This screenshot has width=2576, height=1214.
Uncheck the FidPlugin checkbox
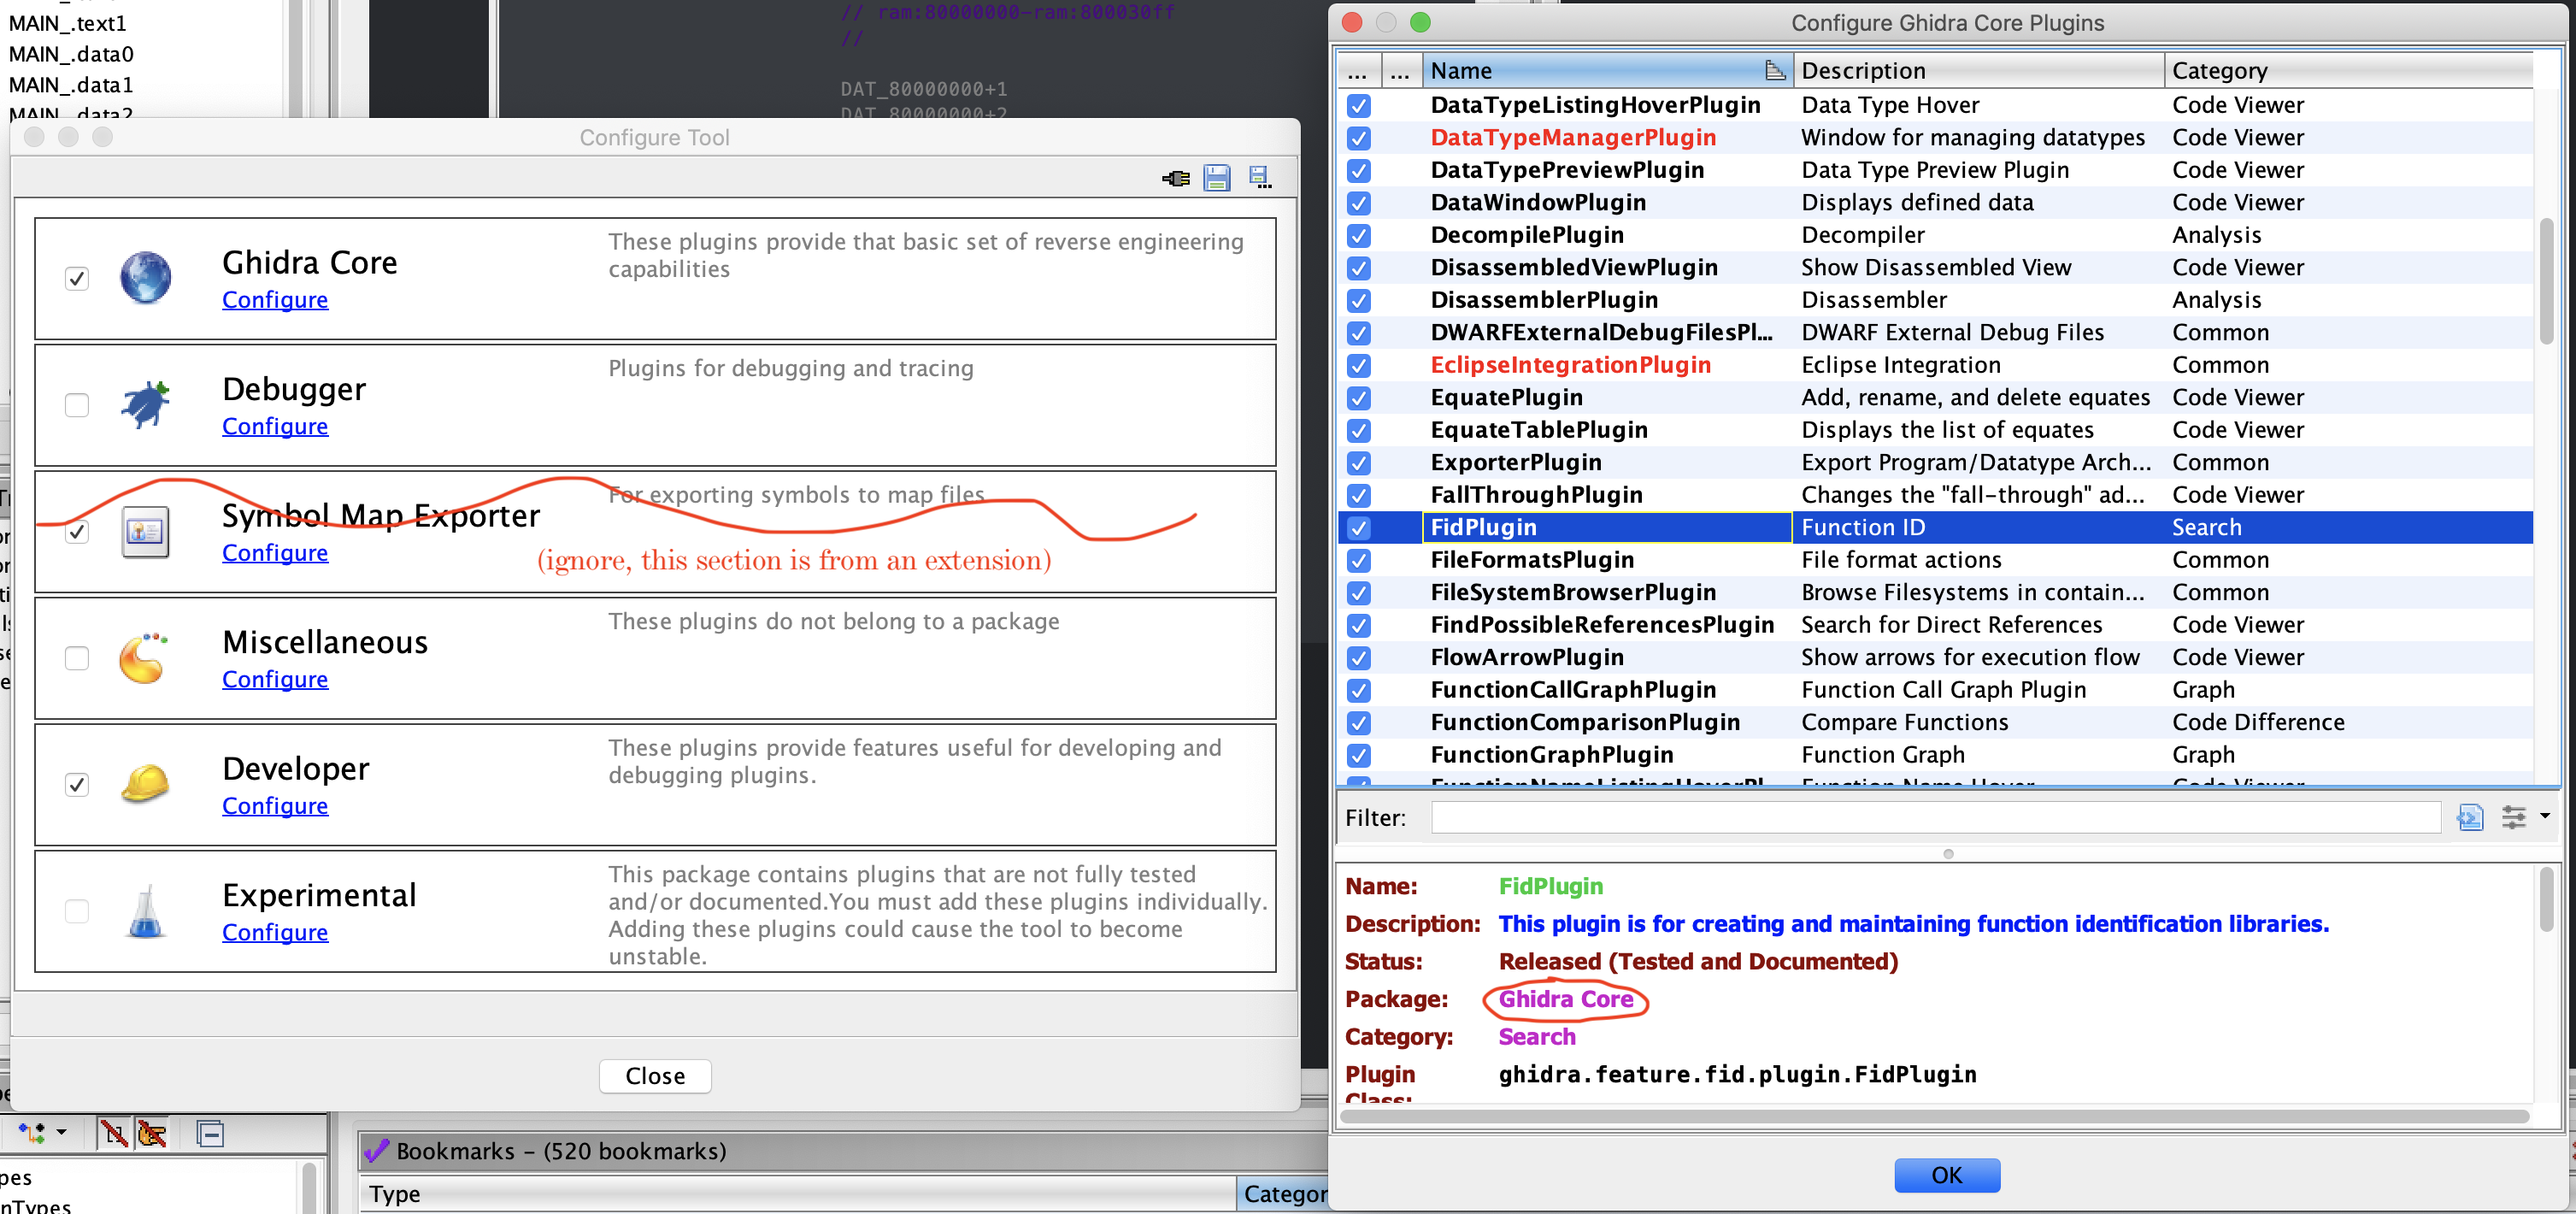(1359, 528)
